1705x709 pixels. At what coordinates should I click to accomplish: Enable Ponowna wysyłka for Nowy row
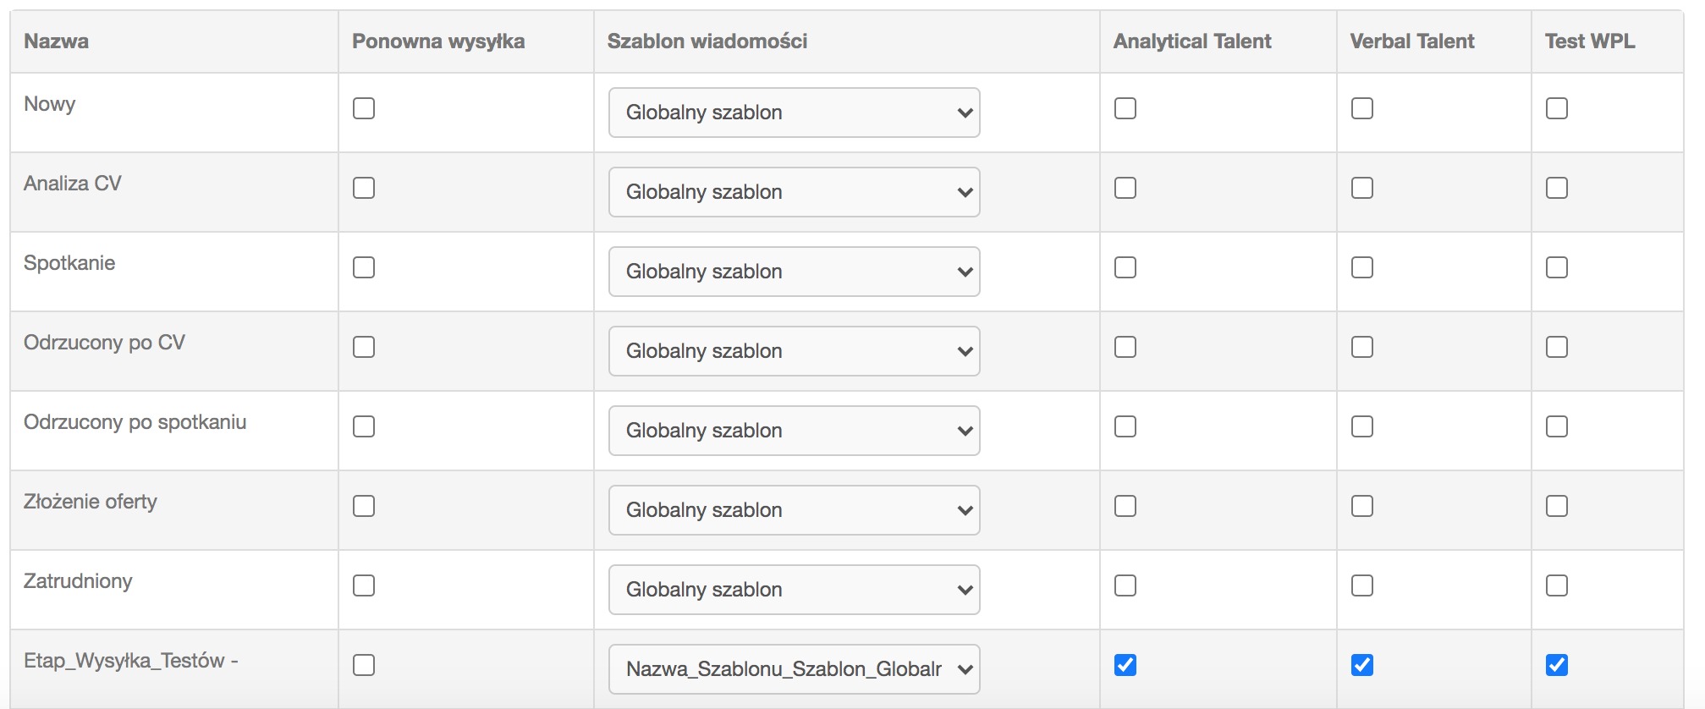[x=364, y=108]
